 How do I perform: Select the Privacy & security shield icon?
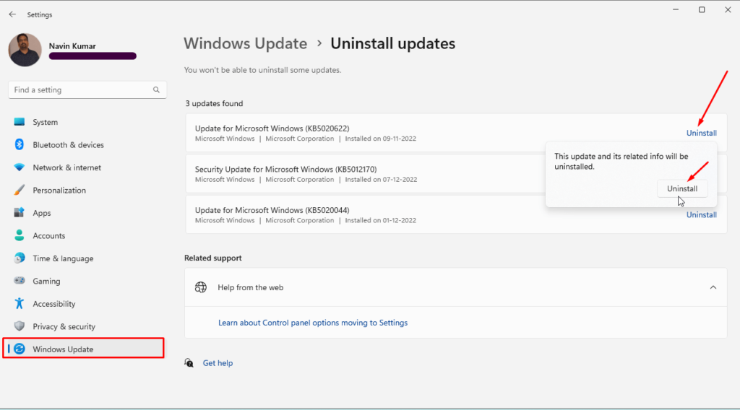20,326
